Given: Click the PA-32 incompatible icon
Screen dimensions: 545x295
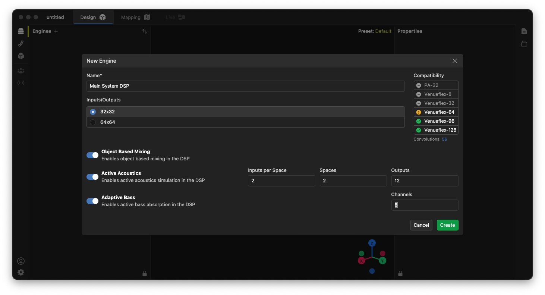Looking at the screenshot, I should 419,85.
